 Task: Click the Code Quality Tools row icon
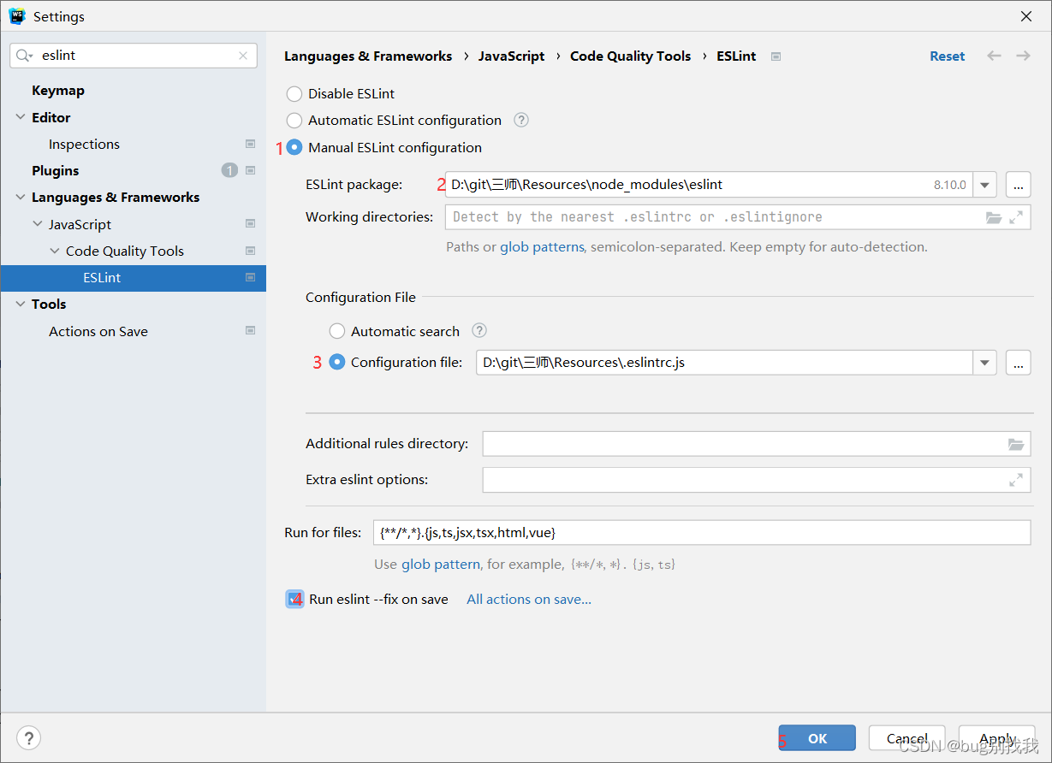(x=251, y=251)
